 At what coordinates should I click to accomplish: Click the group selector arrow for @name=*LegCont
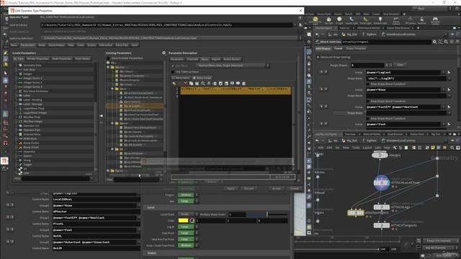click(449, 73)
